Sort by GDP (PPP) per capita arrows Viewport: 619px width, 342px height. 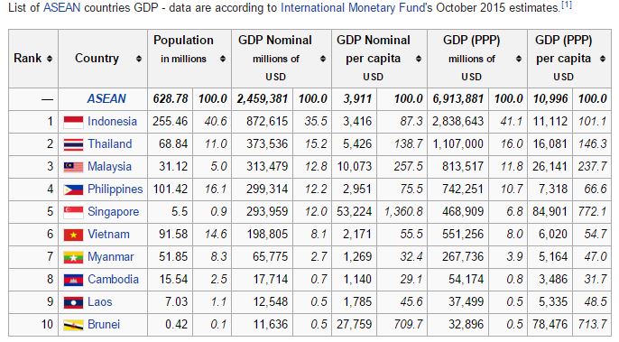[x=603, y=59]
